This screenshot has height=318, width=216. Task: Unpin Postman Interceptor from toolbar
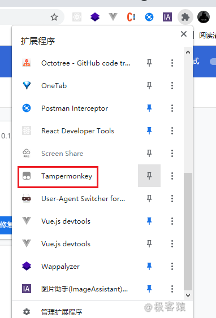(149, 108)
